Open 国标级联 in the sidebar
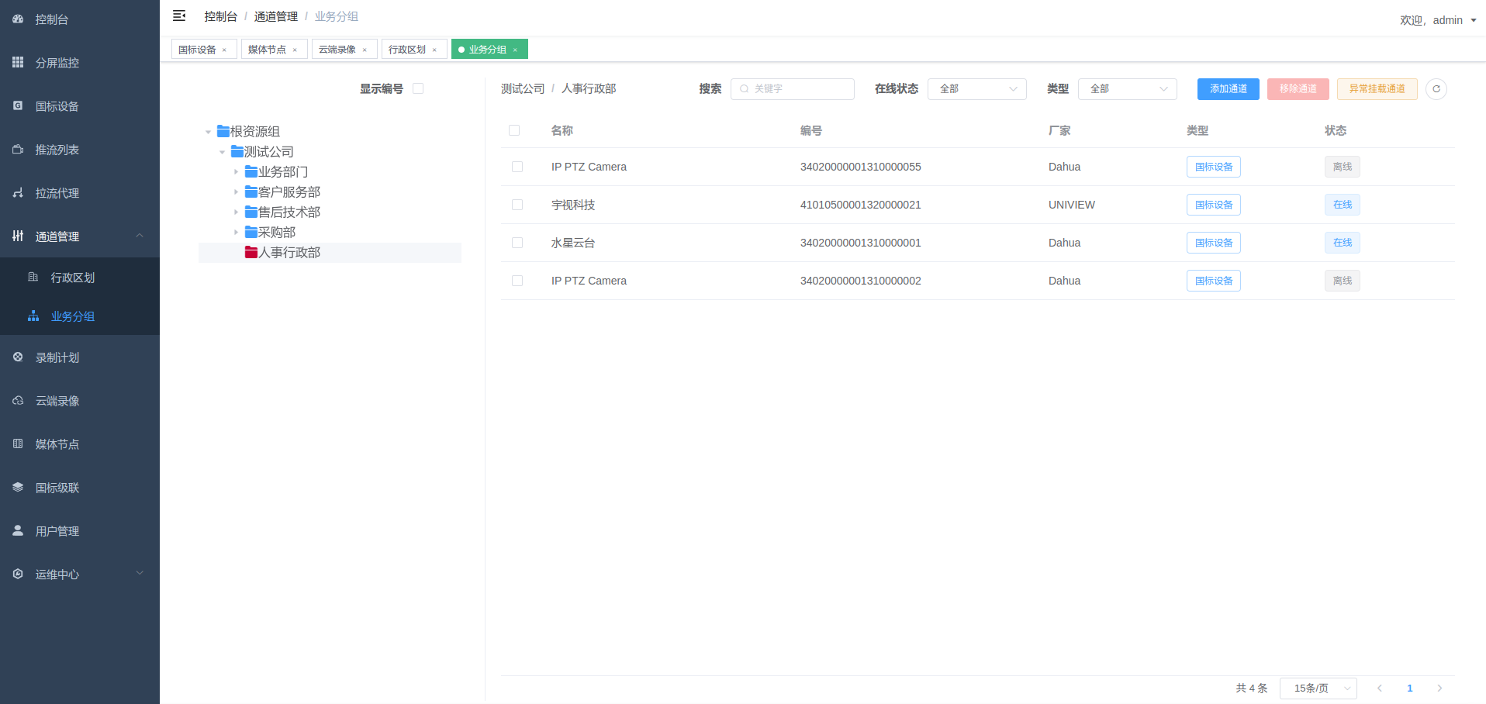 (x=56, y=488)
